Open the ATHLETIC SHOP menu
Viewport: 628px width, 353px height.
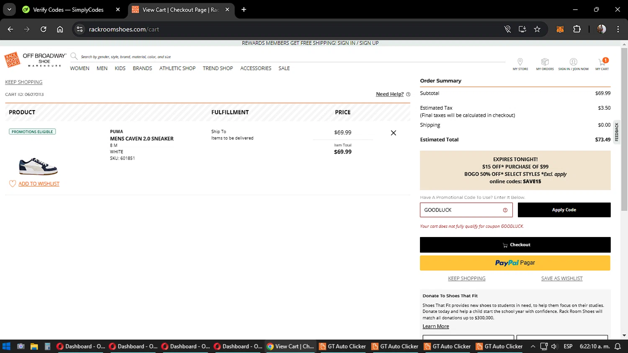(178, 68)
